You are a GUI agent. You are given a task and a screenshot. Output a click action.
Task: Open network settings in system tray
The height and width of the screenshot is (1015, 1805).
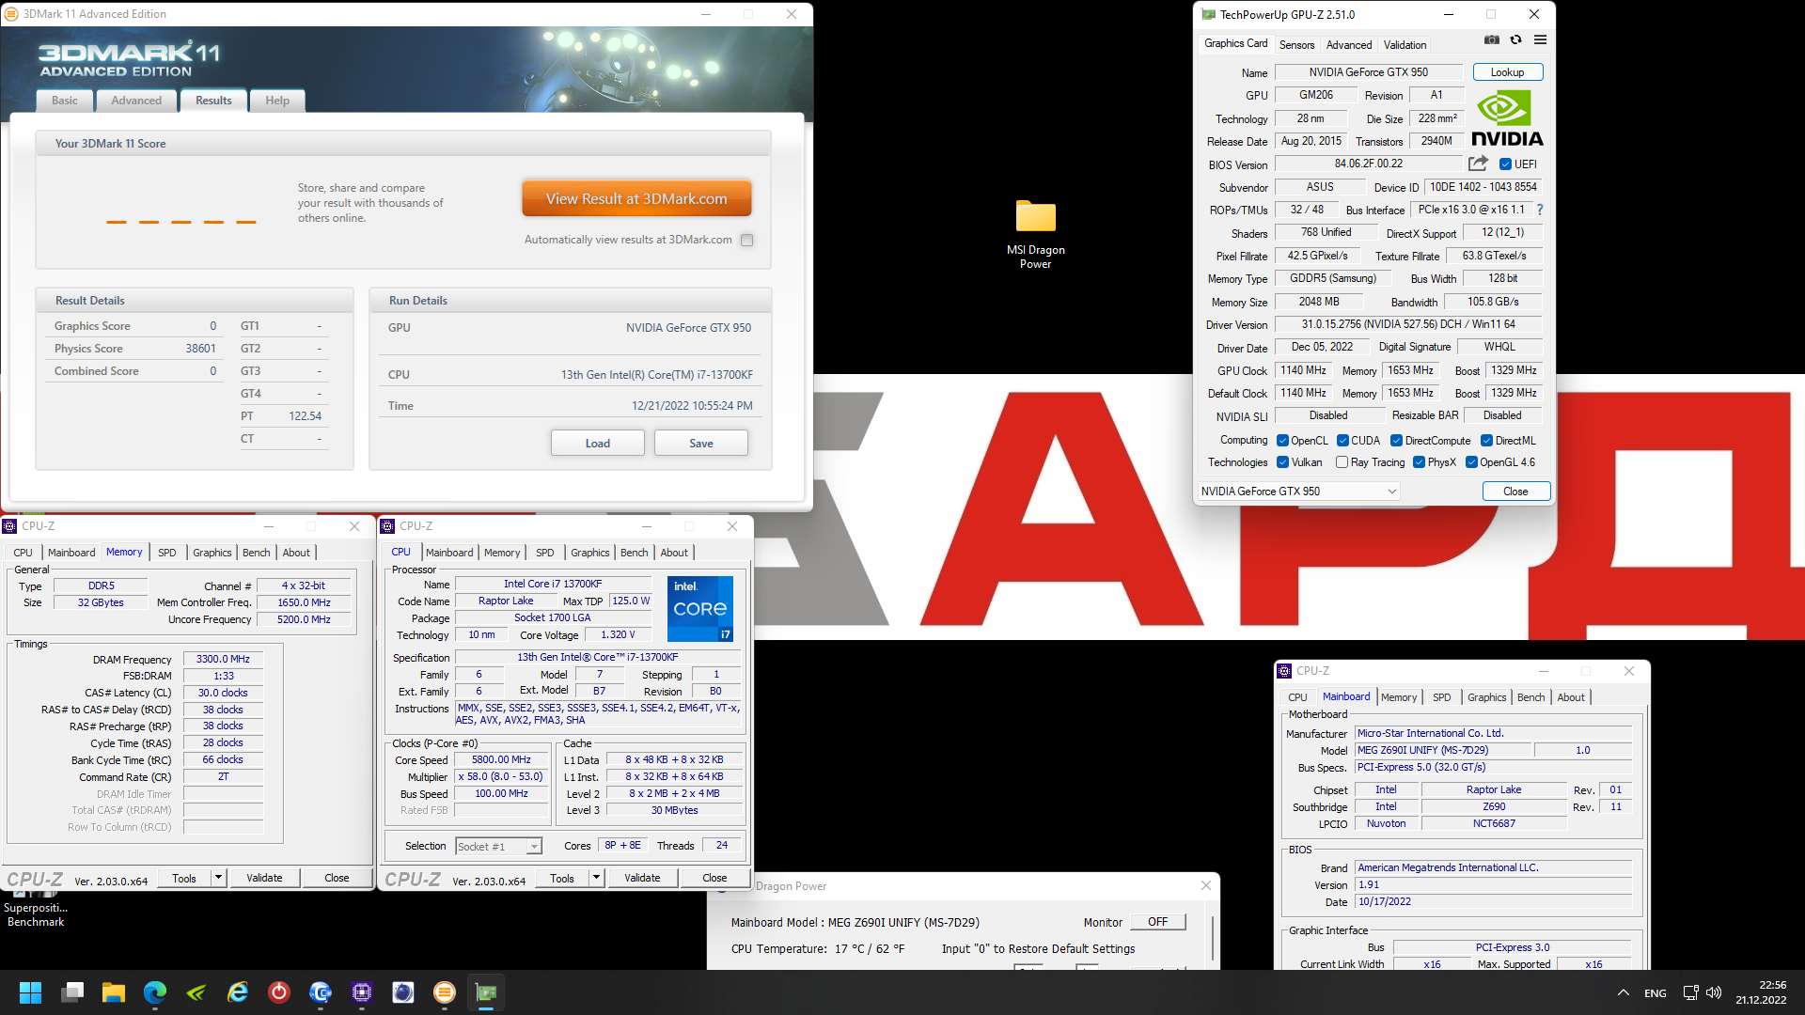(x=1690, y=992)
